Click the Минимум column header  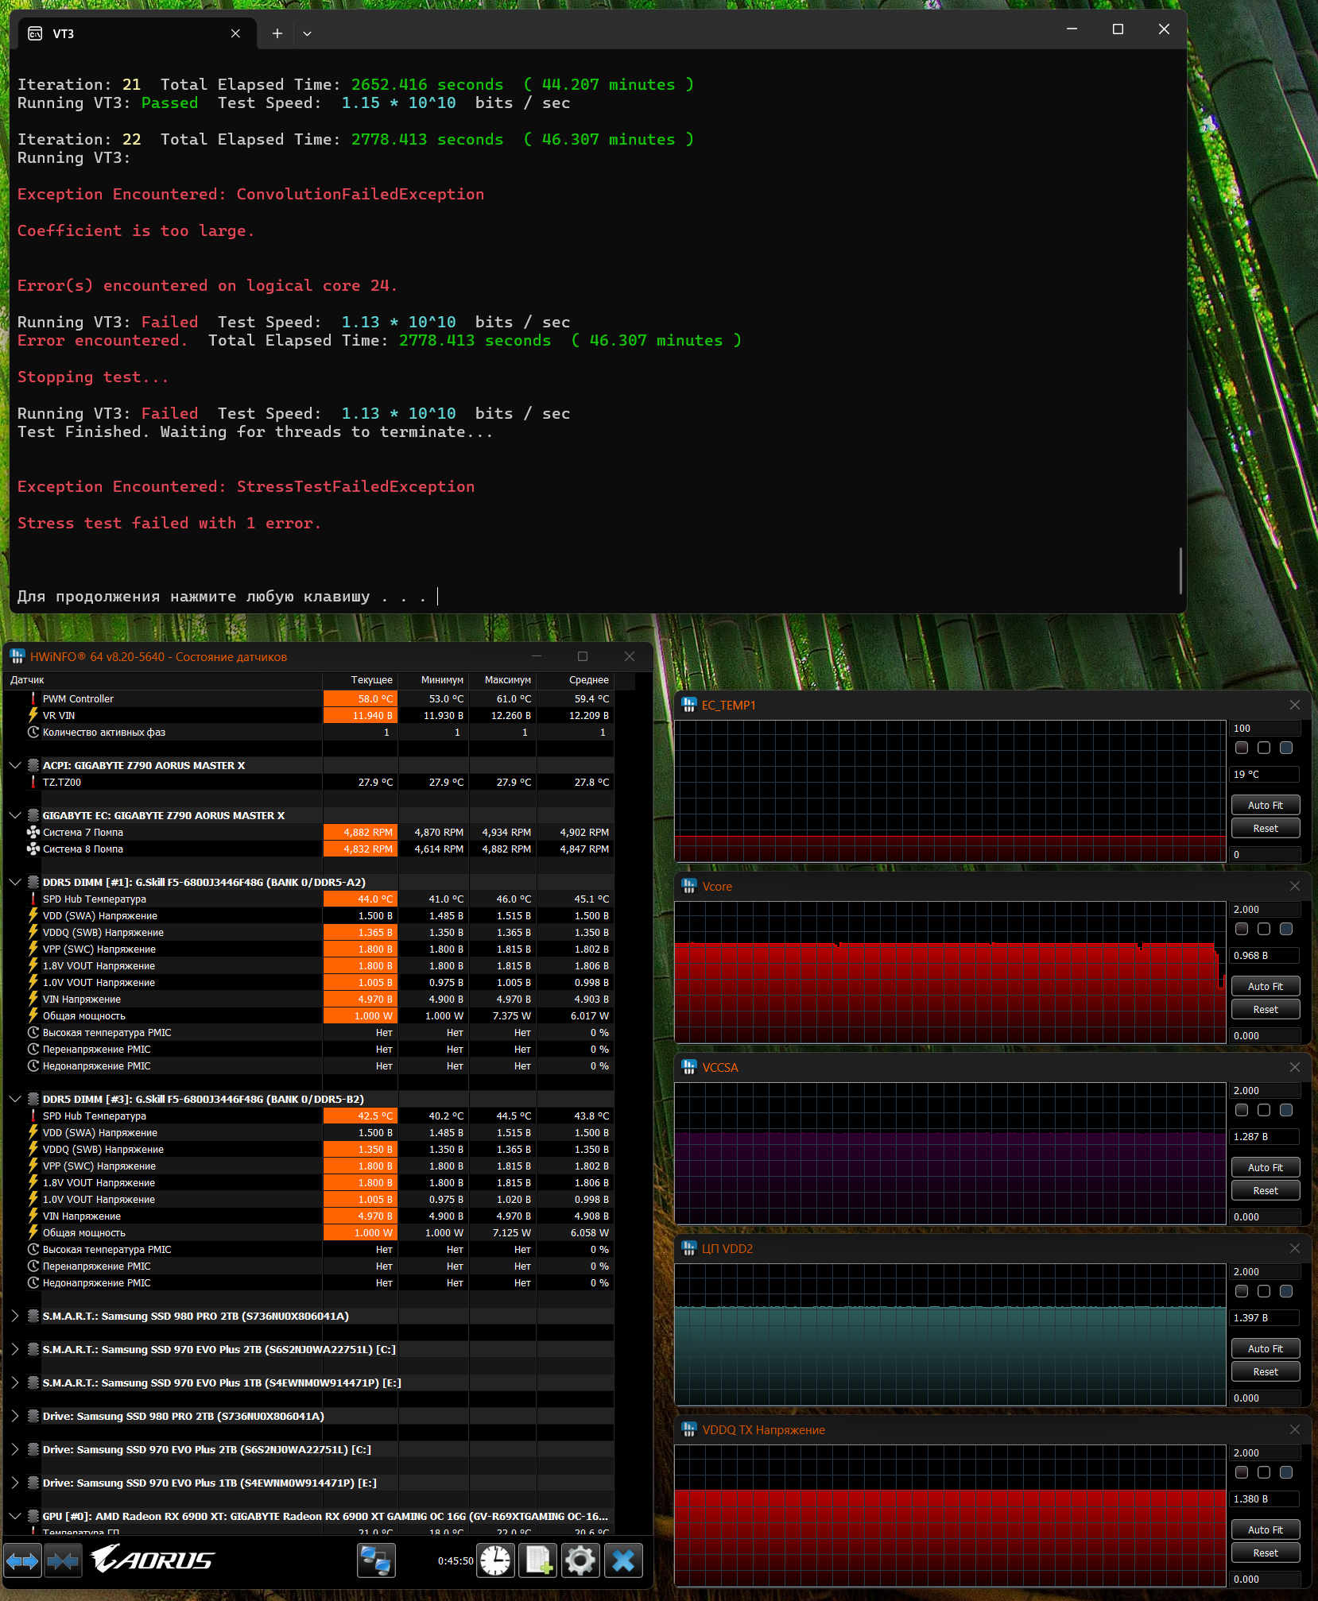pyautogui.click(x=433, y=680)
